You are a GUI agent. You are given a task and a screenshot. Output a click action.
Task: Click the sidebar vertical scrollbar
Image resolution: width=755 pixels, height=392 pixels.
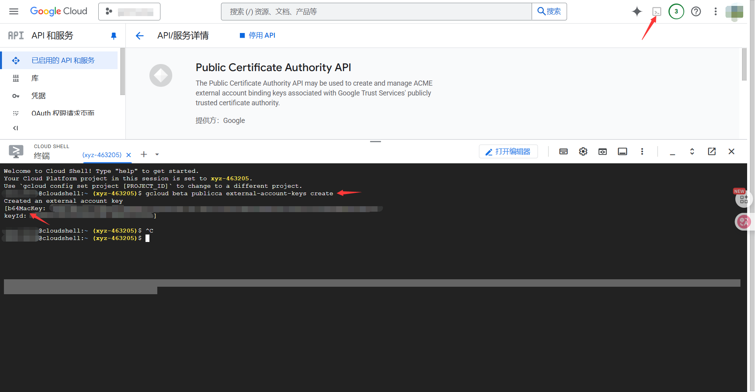click(x=123, y=71)
